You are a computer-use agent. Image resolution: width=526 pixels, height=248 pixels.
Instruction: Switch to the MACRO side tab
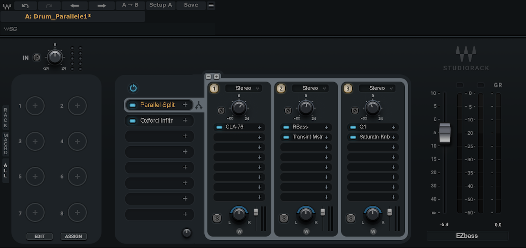(6, 144)
